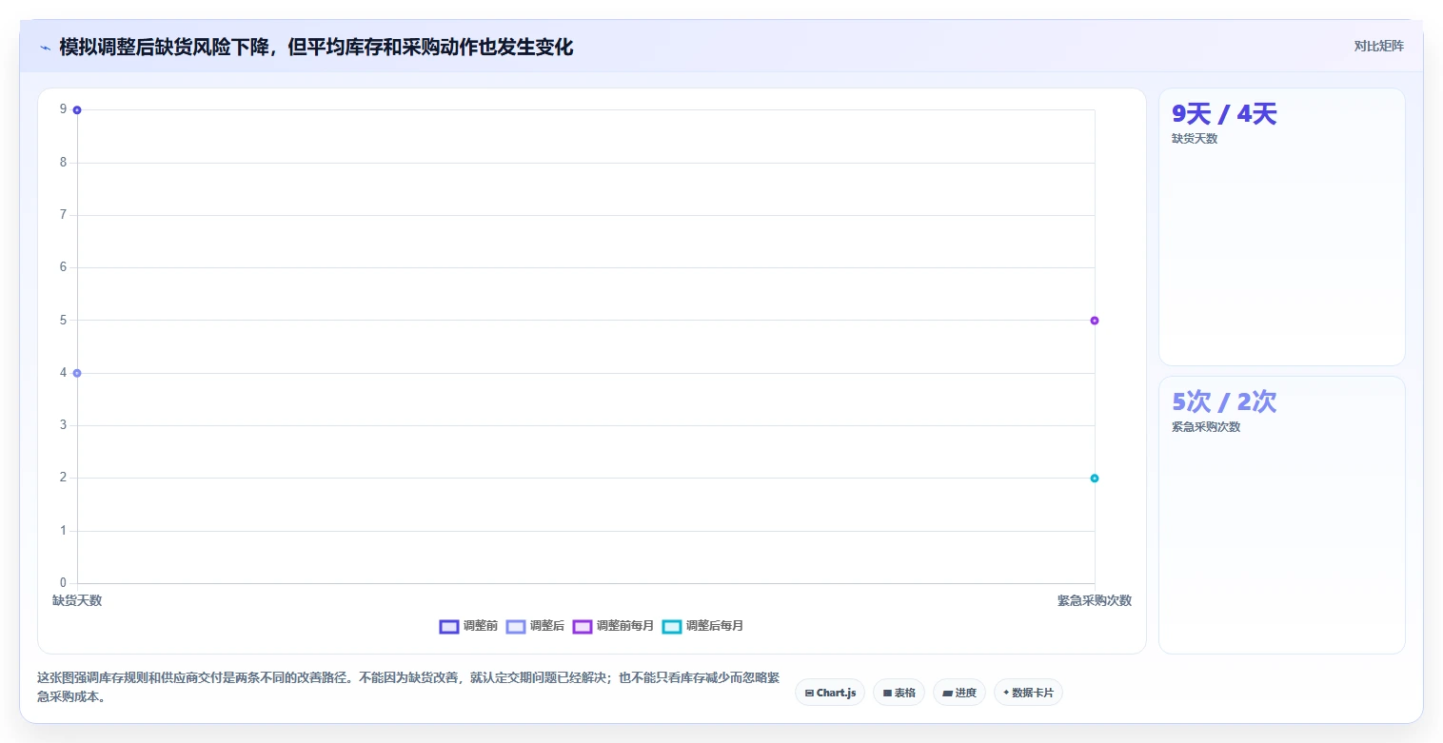This screenshot has height=743, width=1443.
Task: Click the Chart.js tag
Action: (x=830, y=693)
